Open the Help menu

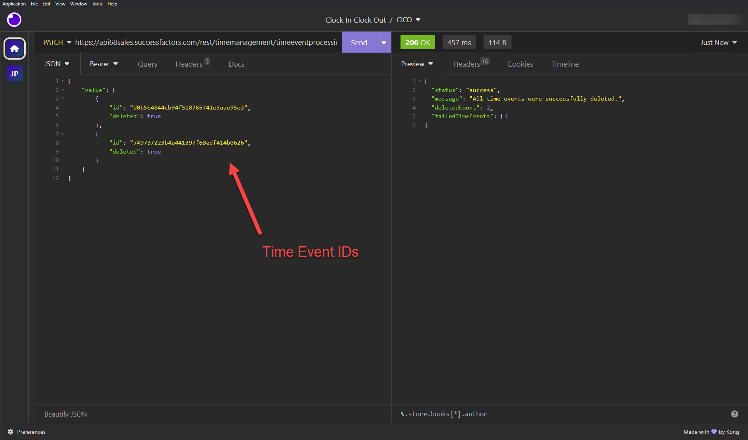coord(112,4)
